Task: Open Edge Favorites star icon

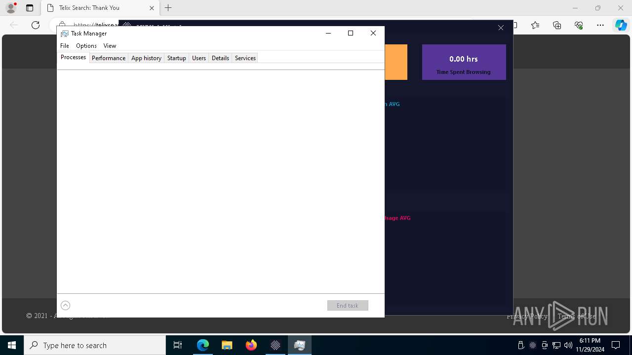Action: [535, 25]
